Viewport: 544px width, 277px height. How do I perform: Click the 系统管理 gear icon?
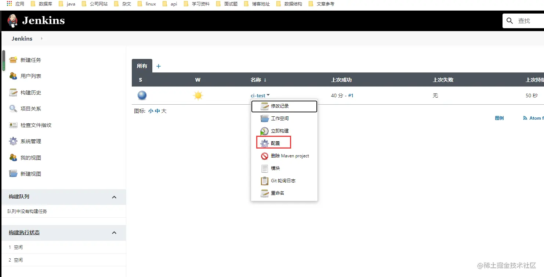[x=13, y=141]
